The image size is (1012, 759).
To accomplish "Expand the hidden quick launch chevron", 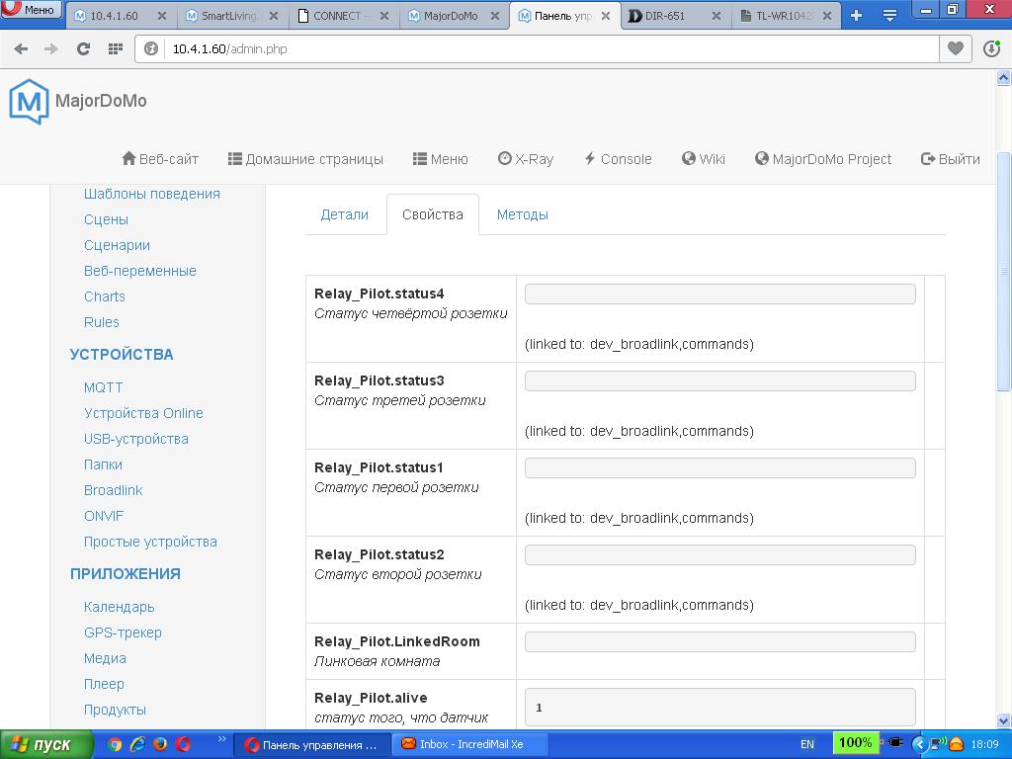I will coord(221,739).
